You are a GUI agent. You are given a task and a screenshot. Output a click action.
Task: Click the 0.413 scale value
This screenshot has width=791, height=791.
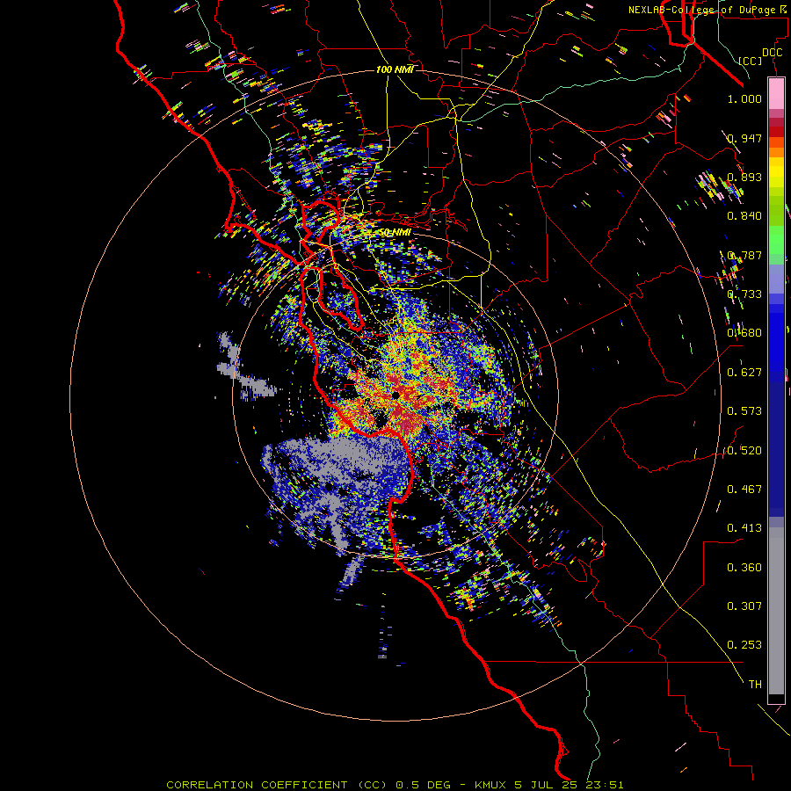coord(744,528)
